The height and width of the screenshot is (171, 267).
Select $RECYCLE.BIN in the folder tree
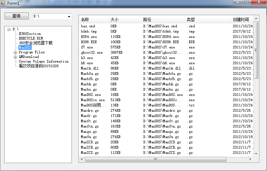point(31,38)
